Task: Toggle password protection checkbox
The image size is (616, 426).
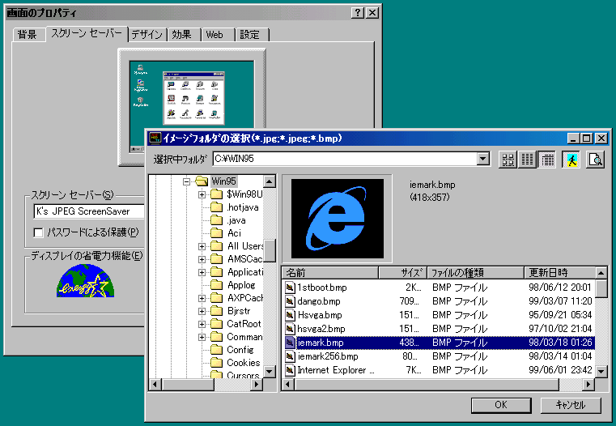Action: coord(38,232)
